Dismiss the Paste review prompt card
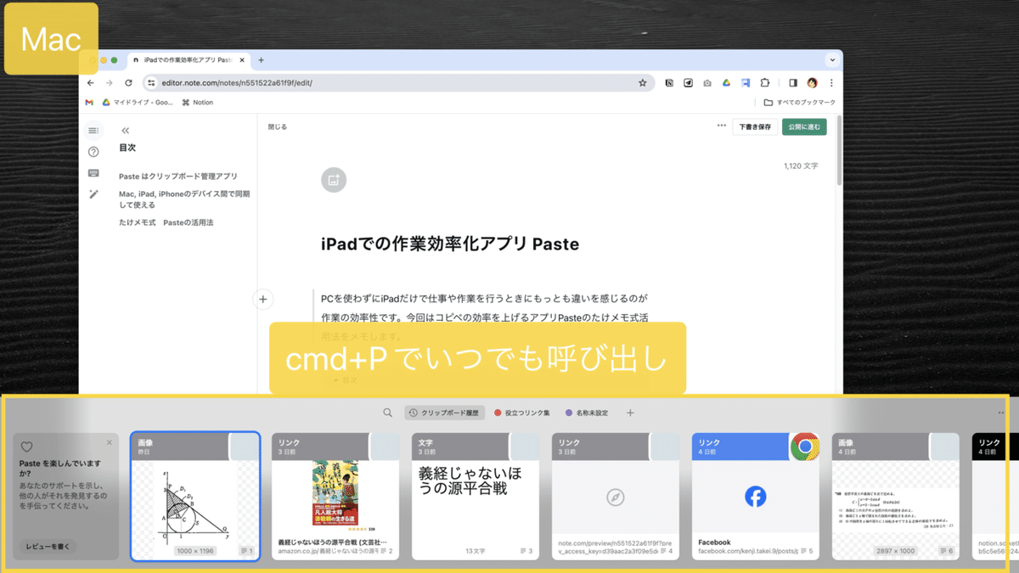 point(109,443)
